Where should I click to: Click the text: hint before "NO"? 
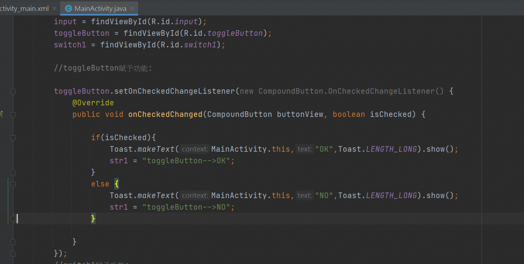tap(304, 196)
